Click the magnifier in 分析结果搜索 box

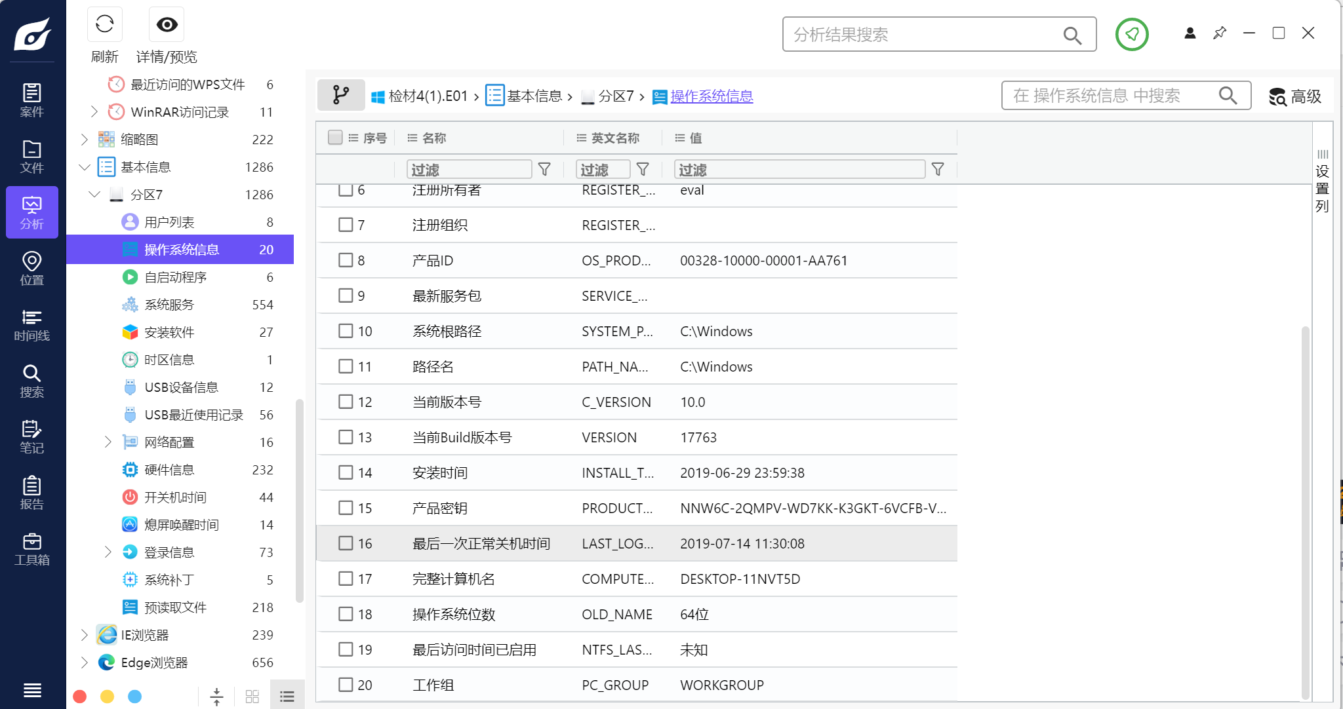tap(1072, 35)
